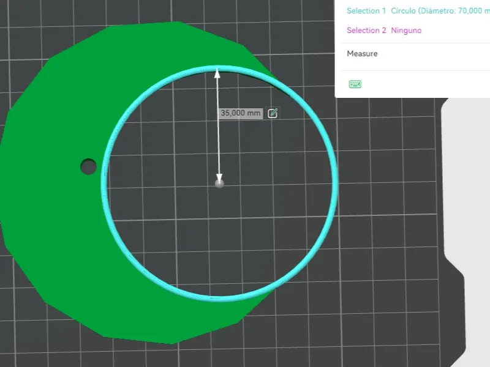Pick the gray center point sphere
The image size is (490, 367).
point(219,184)
